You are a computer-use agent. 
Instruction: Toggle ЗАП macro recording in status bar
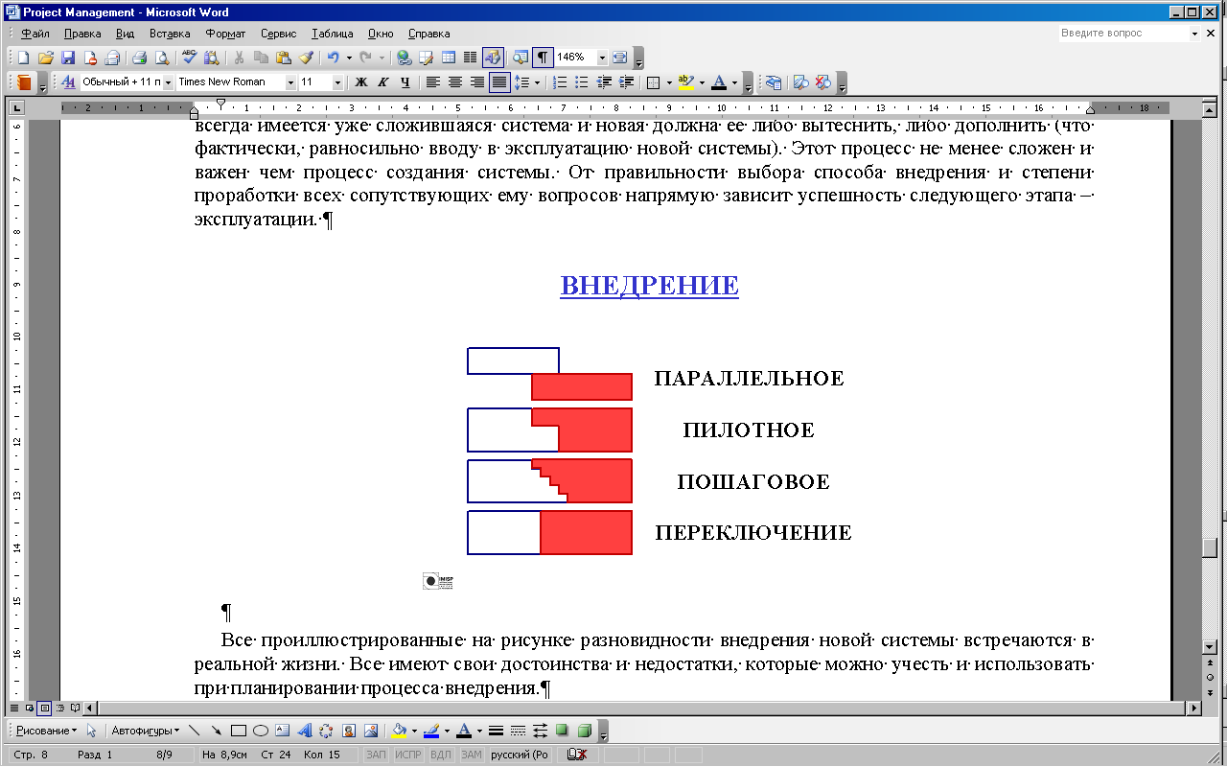pyautogui.click(x=376, y=755)
